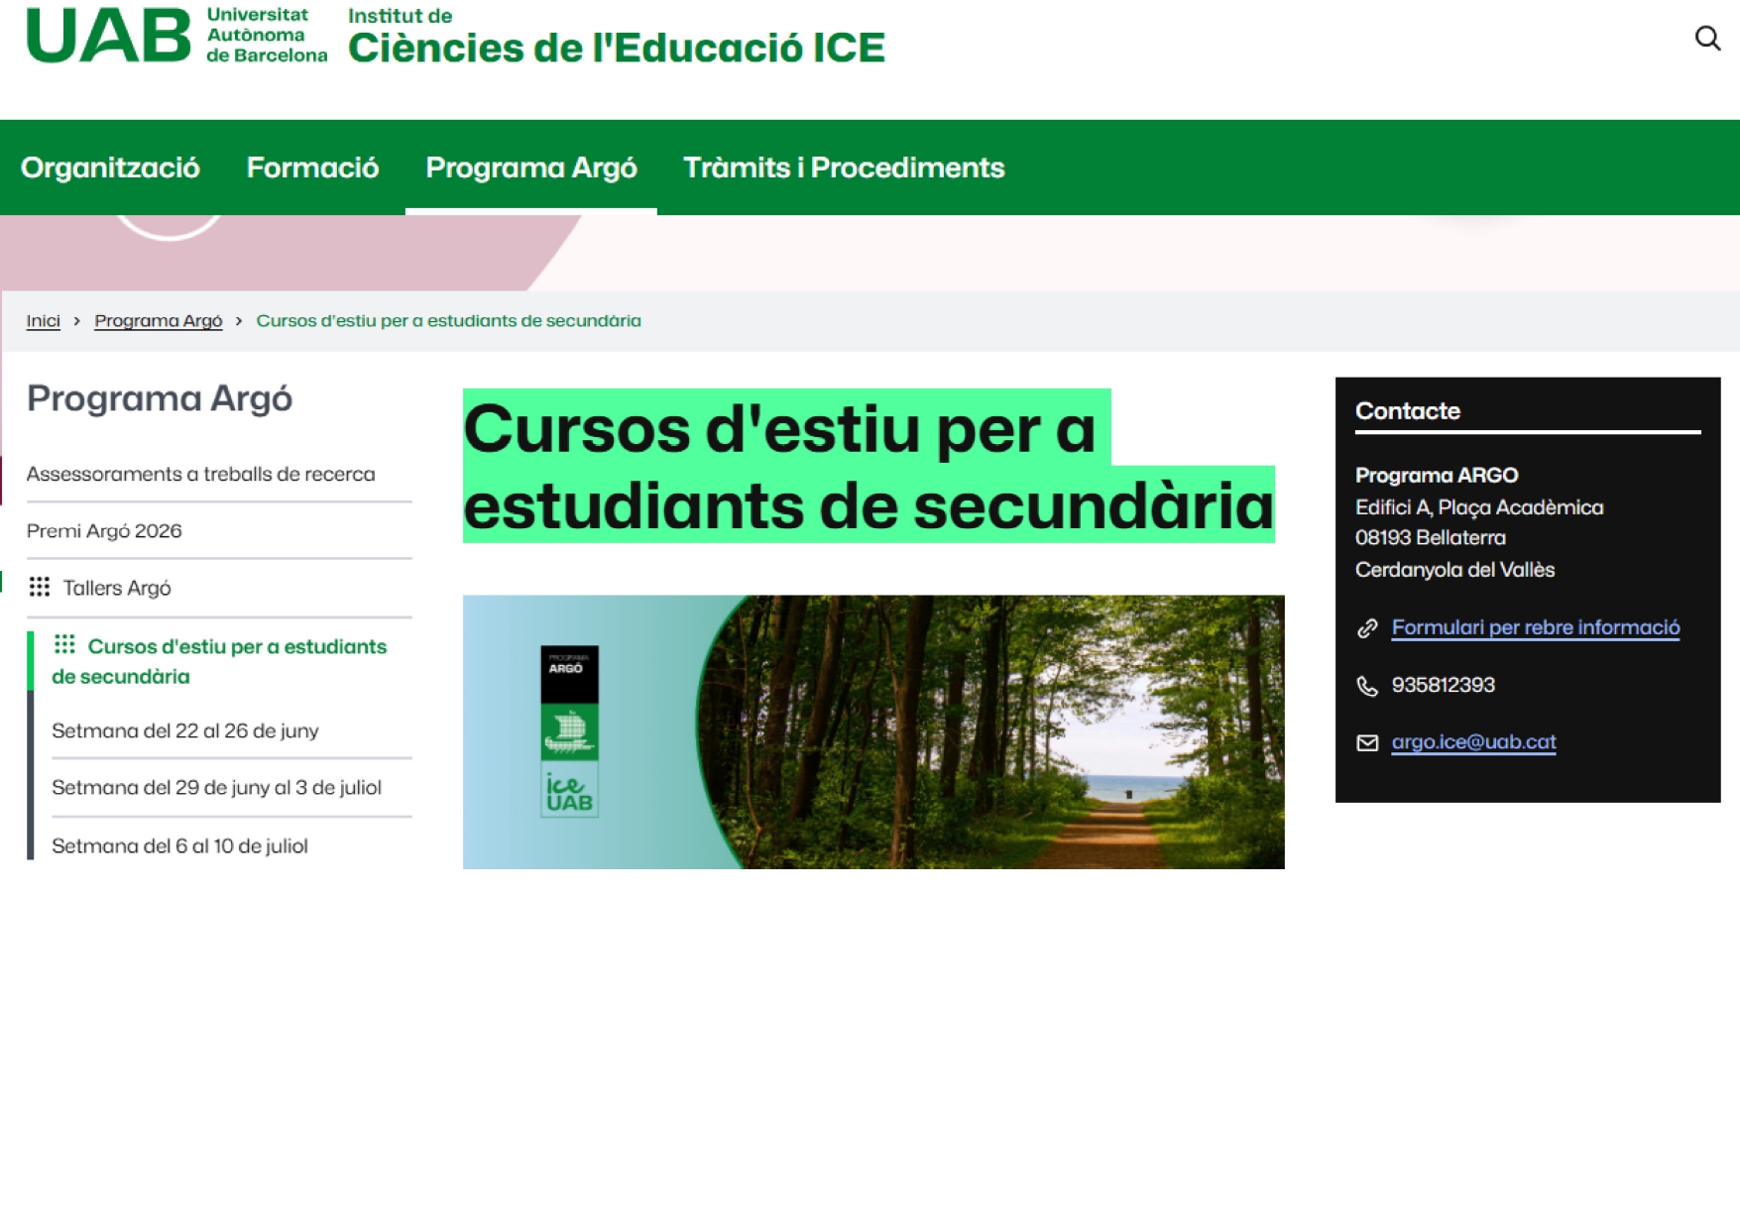Go to Inici in the breadcrumb
This screenshot has height=1229, width=1740.
[x=43, y=321]
